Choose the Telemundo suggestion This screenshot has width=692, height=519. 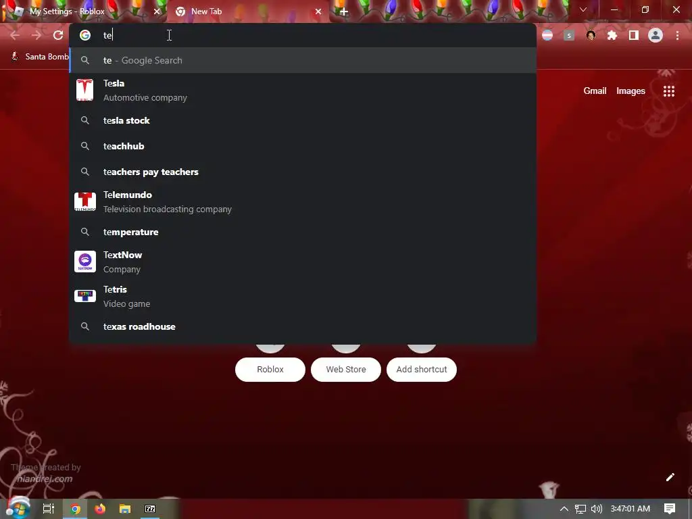[x=303, y=201]
